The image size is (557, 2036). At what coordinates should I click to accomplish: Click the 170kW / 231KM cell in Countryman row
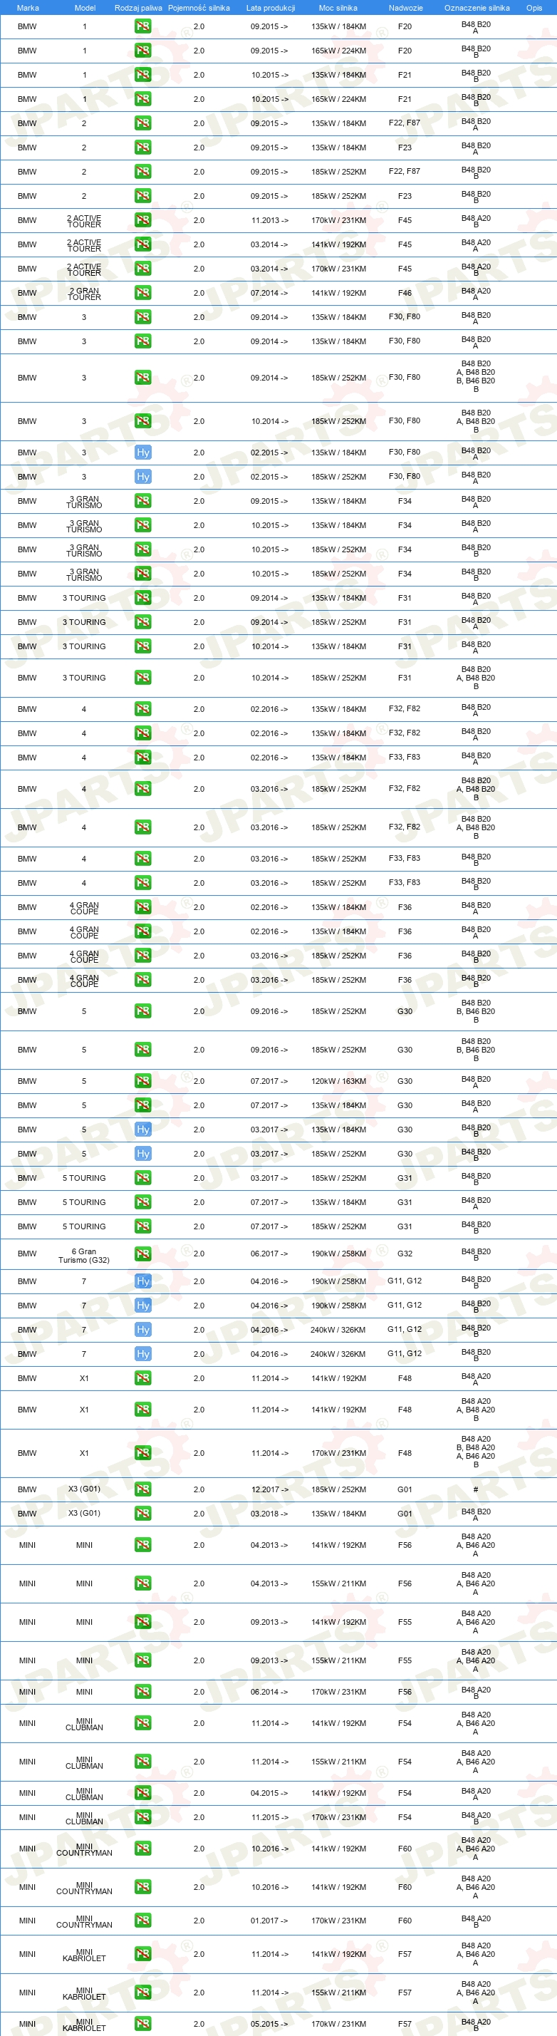pyautogui.click(x=338, y=1921)
